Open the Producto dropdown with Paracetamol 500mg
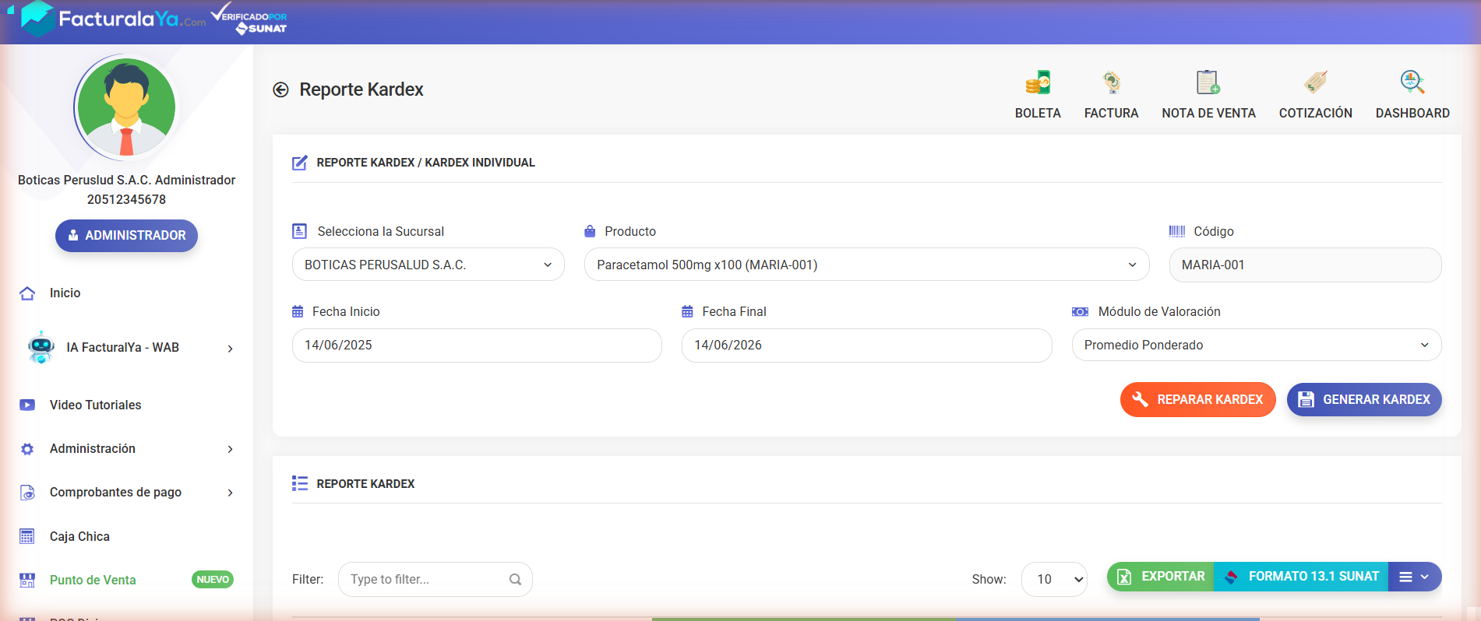 pyautogui.click(x=866, y=265)
